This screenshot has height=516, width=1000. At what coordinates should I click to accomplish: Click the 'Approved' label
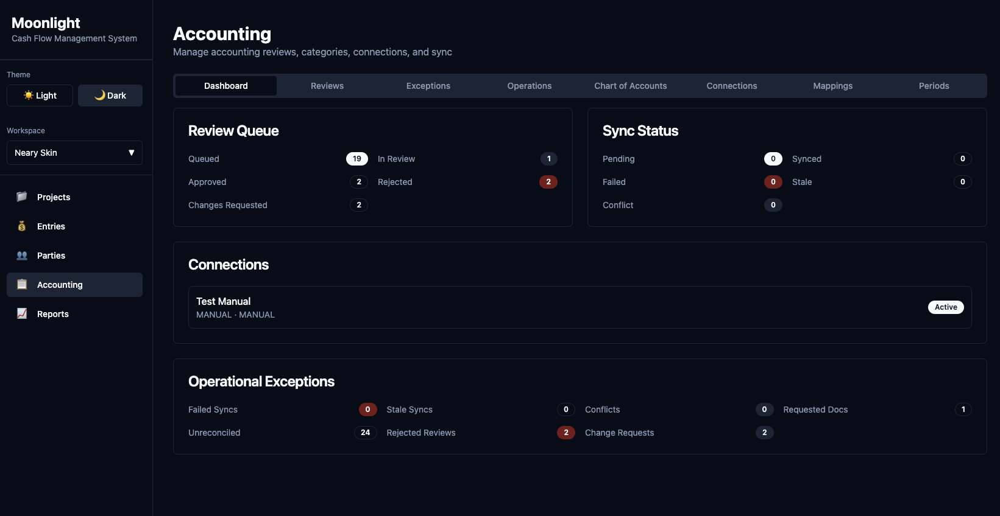(x=207, y=182)
